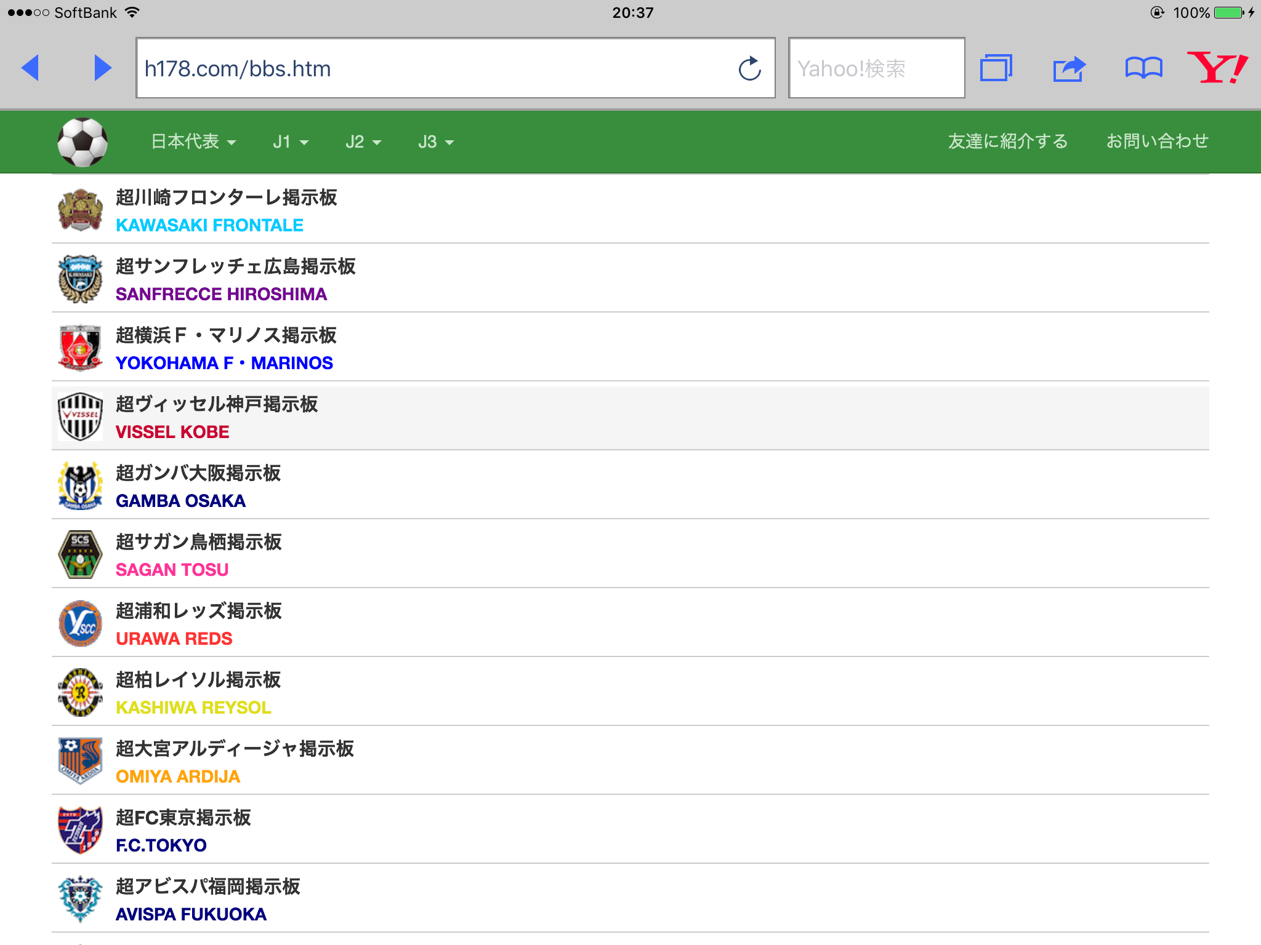Viewport: 1261px width, 945px height.
Task: Expand the J1 dropdown menu
Action: pos(290,142)
